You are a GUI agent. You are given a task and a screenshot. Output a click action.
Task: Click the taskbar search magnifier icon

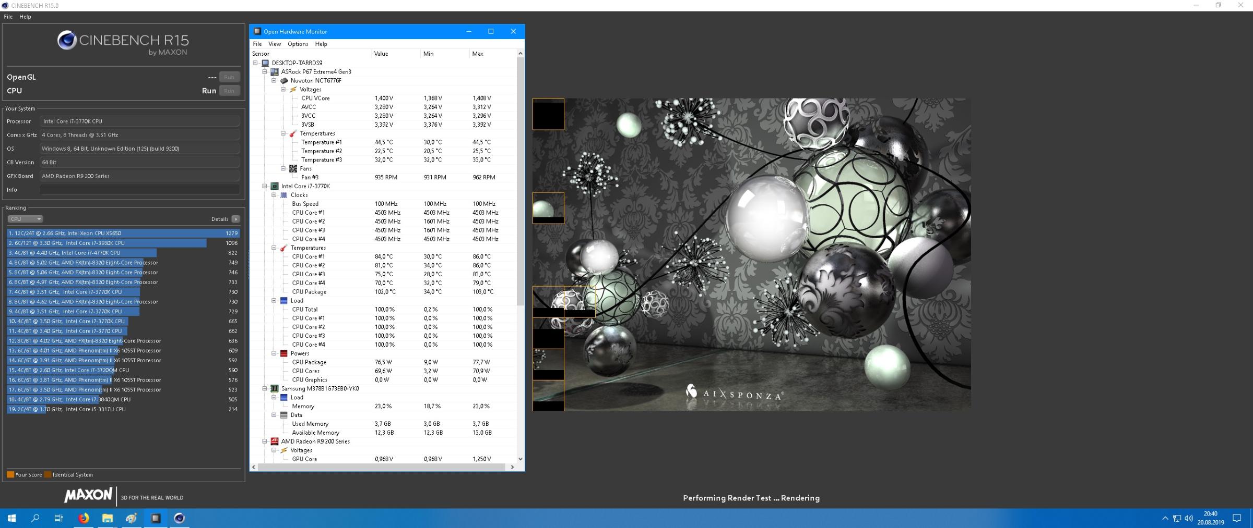click(x=36, y=518)
